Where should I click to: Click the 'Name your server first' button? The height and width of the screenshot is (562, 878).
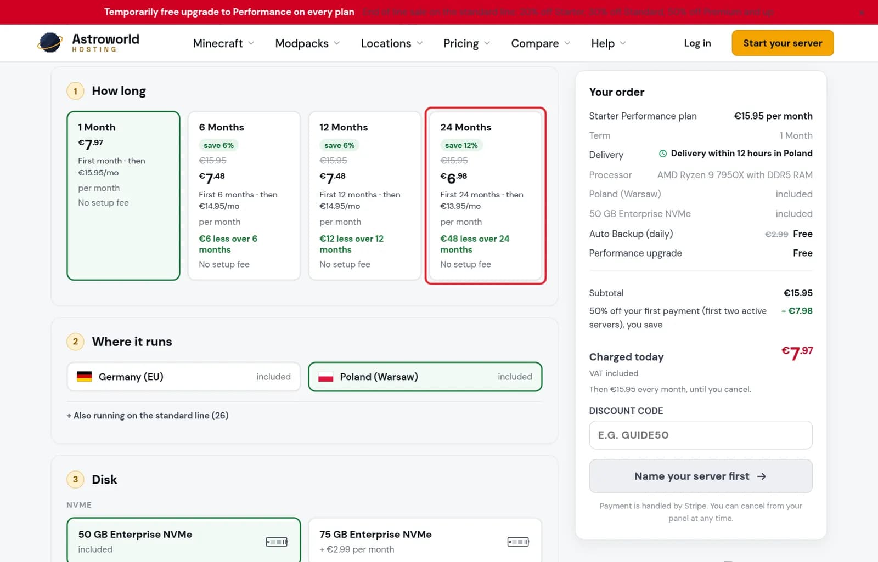(701, 476)
